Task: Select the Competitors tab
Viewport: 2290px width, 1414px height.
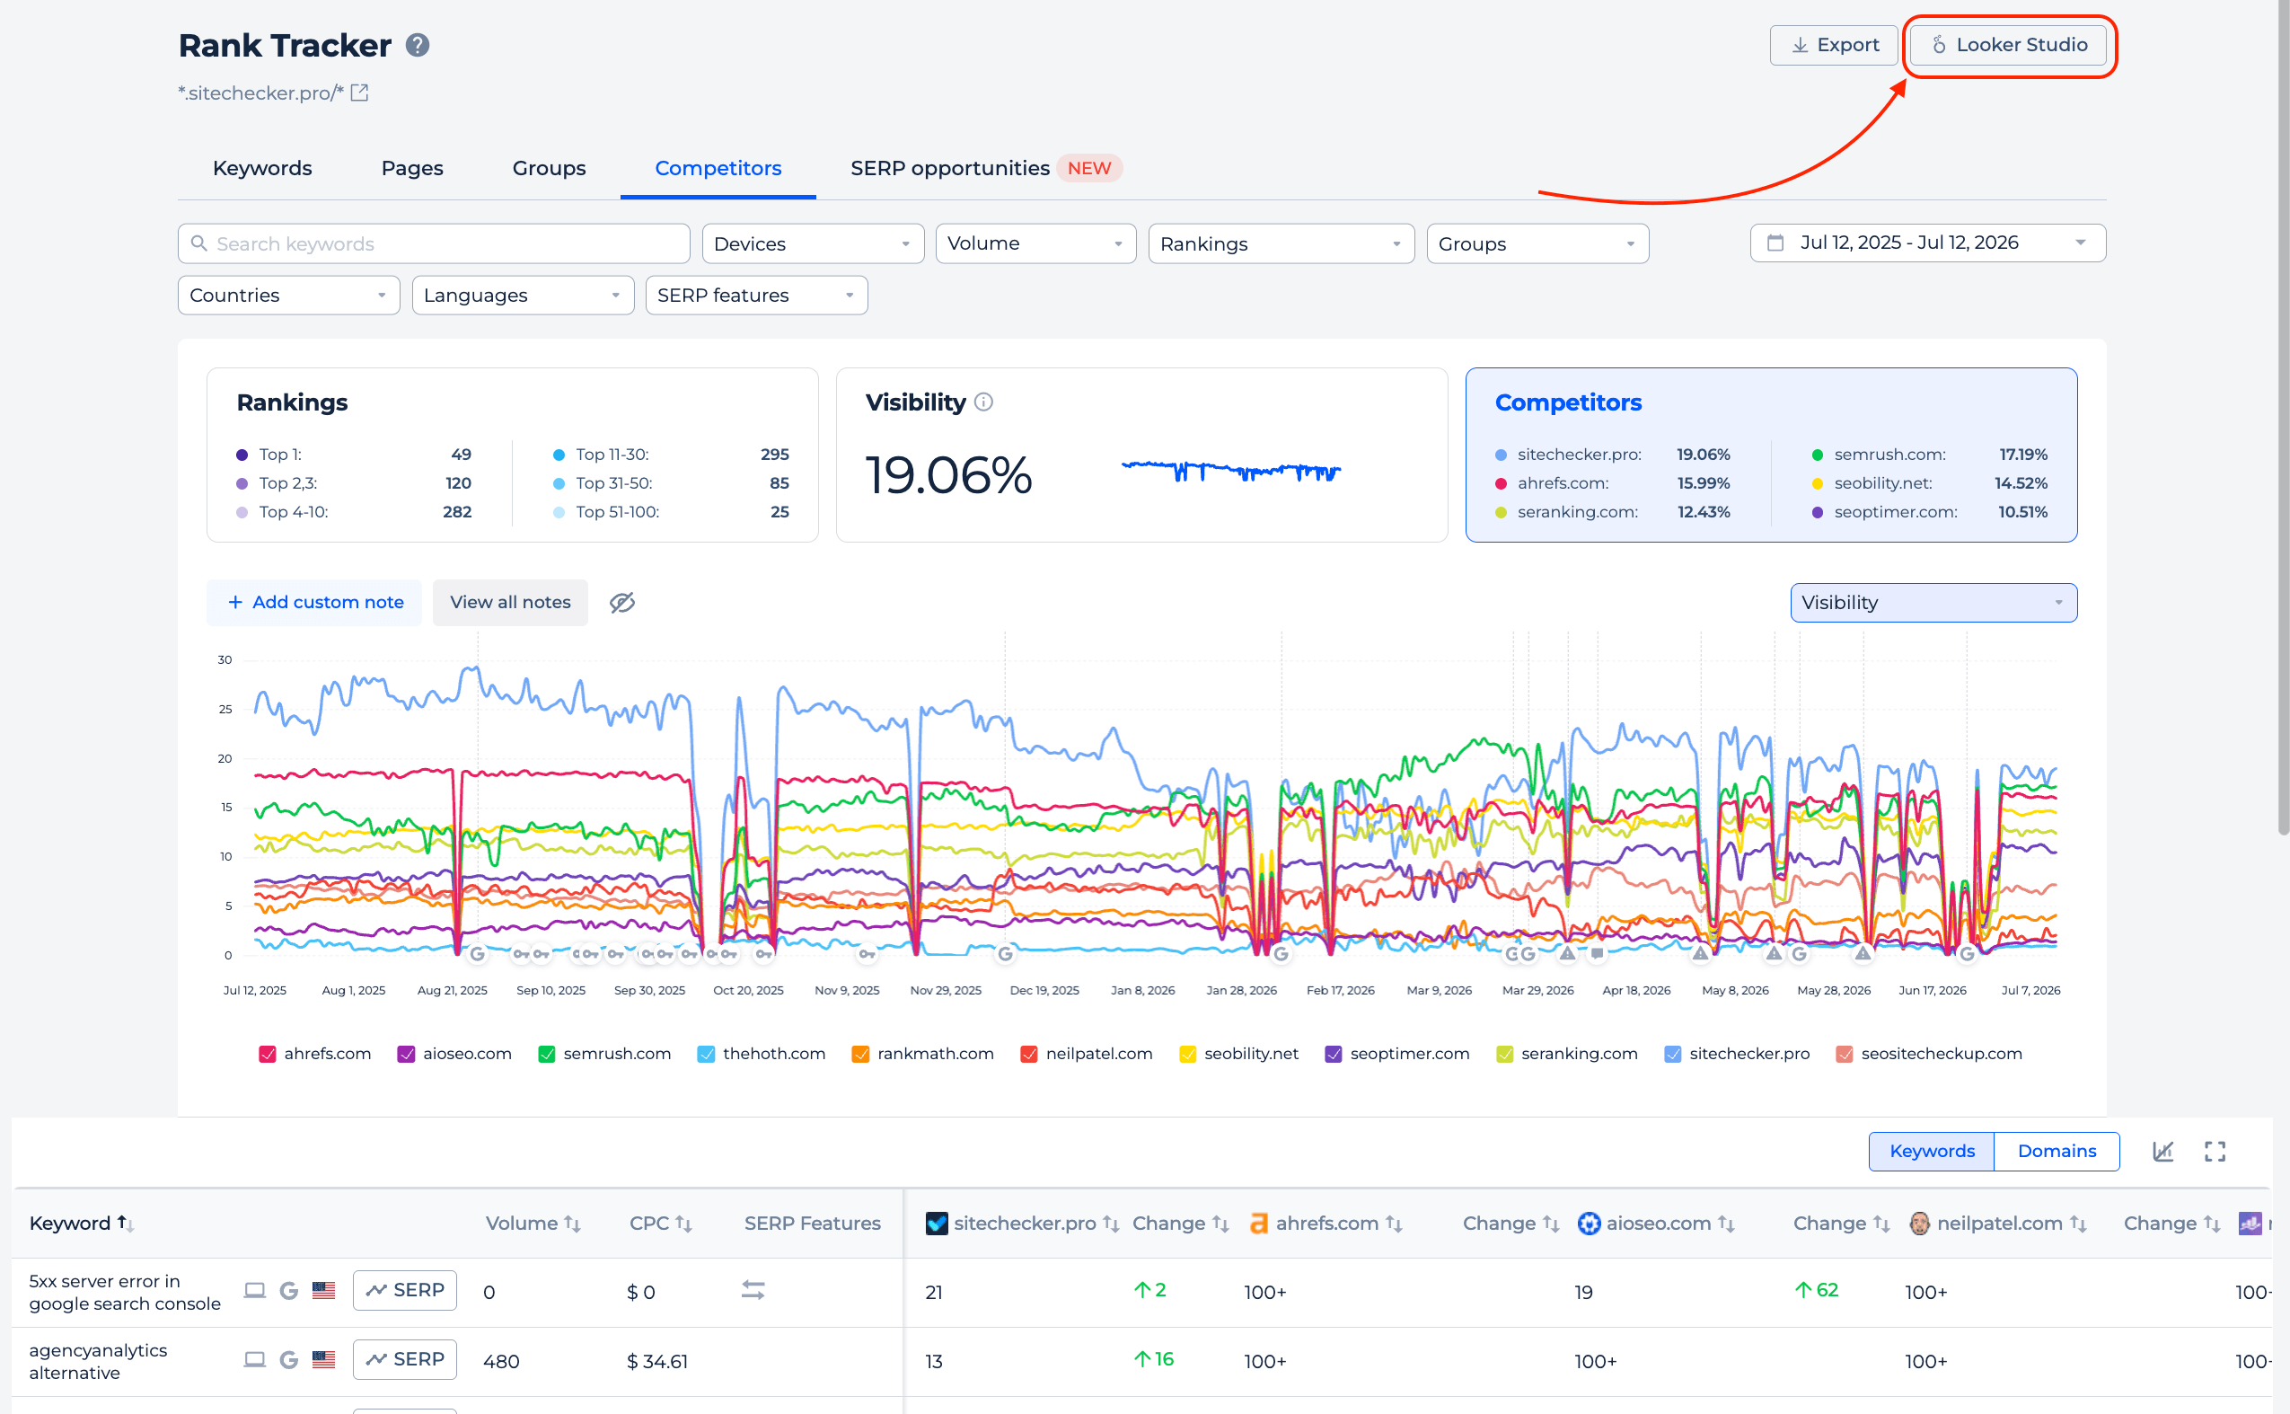Action: [718, 168]
